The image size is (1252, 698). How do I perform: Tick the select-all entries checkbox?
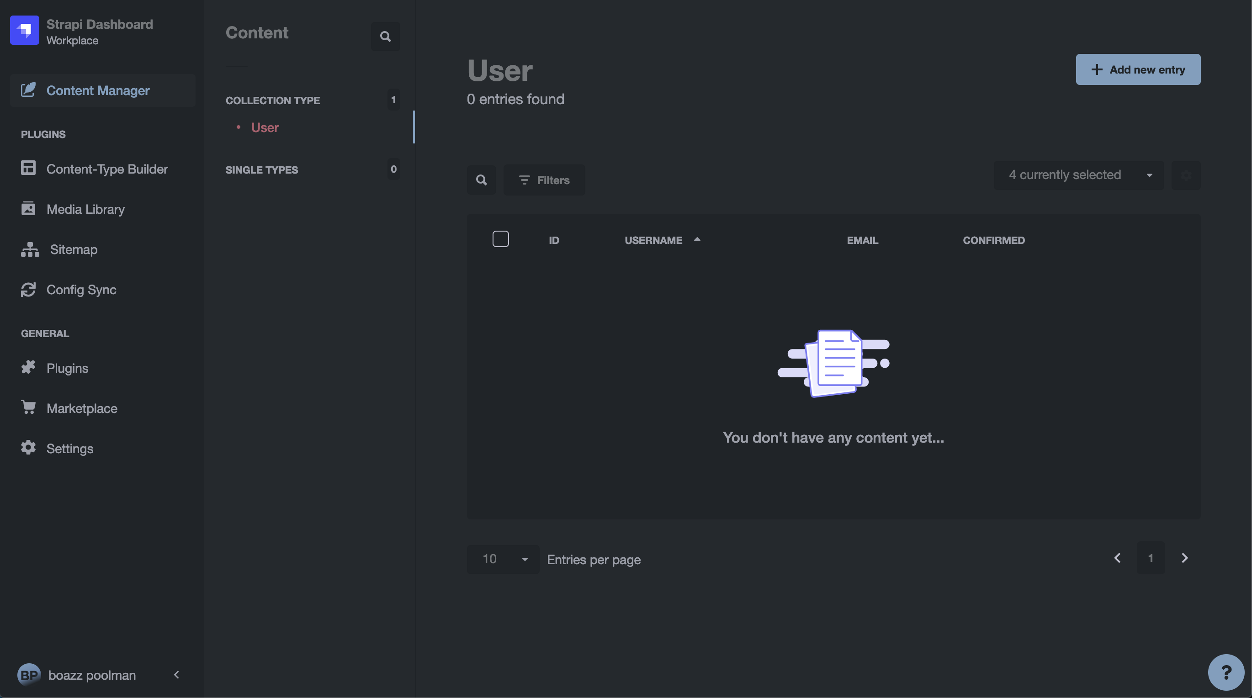pyautogui.click(x=500, y=239)
